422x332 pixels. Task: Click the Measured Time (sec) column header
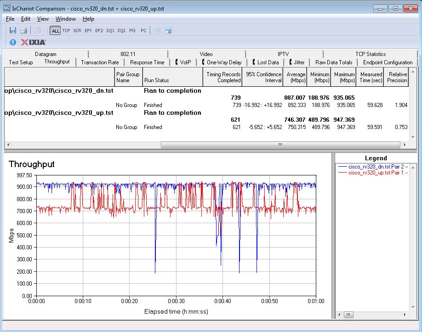[370, 77]
